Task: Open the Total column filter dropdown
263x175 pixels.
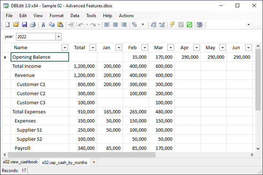Action: (x=93, y=47)
